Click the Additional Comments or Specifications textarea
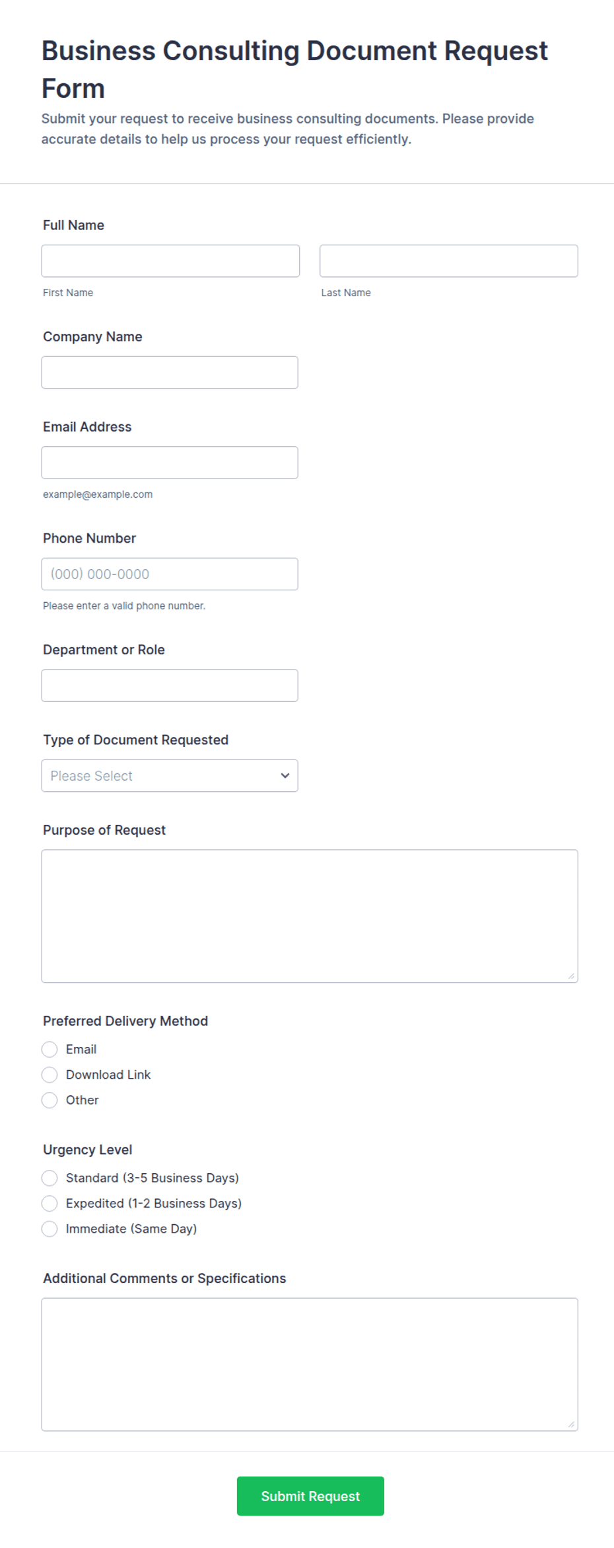 (x=310, y=1364)
